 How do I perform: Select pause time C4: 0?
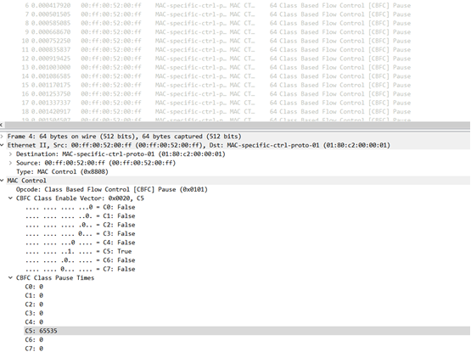tap(34, 322)
